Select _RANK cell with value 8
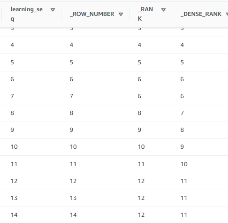The height and width of the screenshot is (223, 228). tap(139, 113)
